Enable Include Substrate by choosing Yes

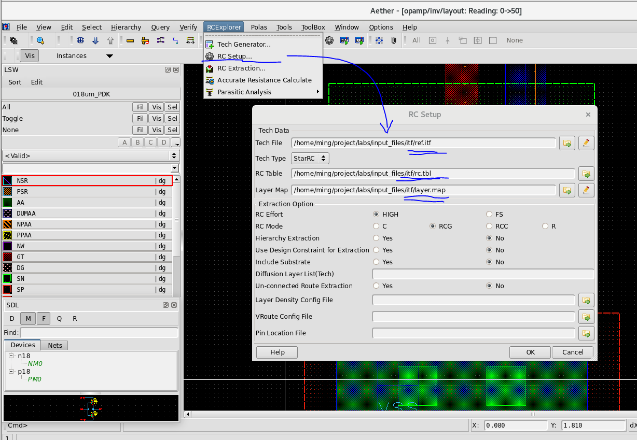[377, 262]
